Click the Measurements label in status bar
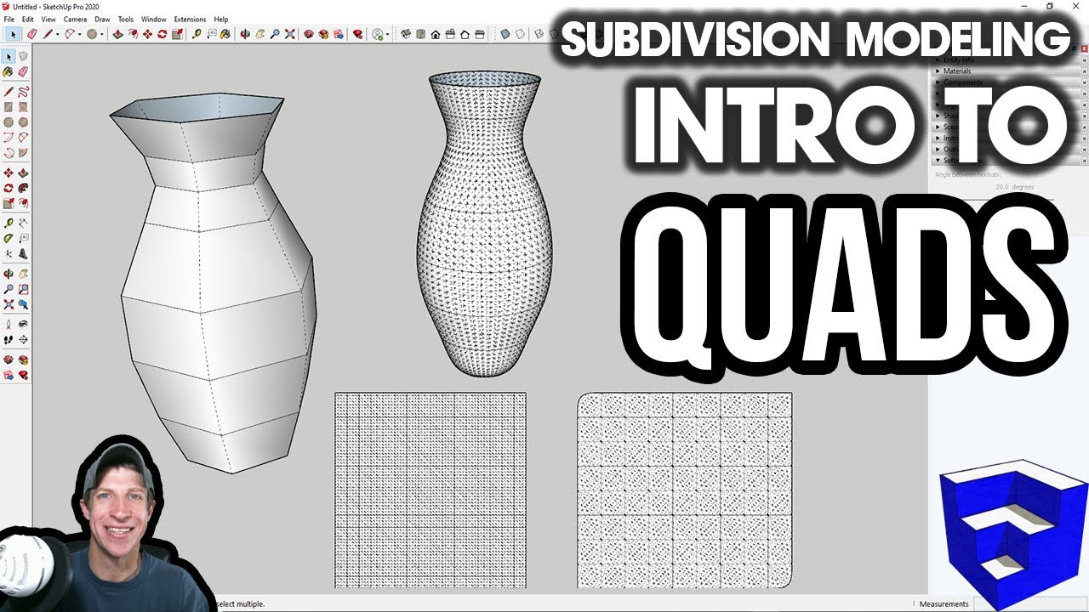Viewport: 1089px width, 612px height. click(x=944, y=604)
